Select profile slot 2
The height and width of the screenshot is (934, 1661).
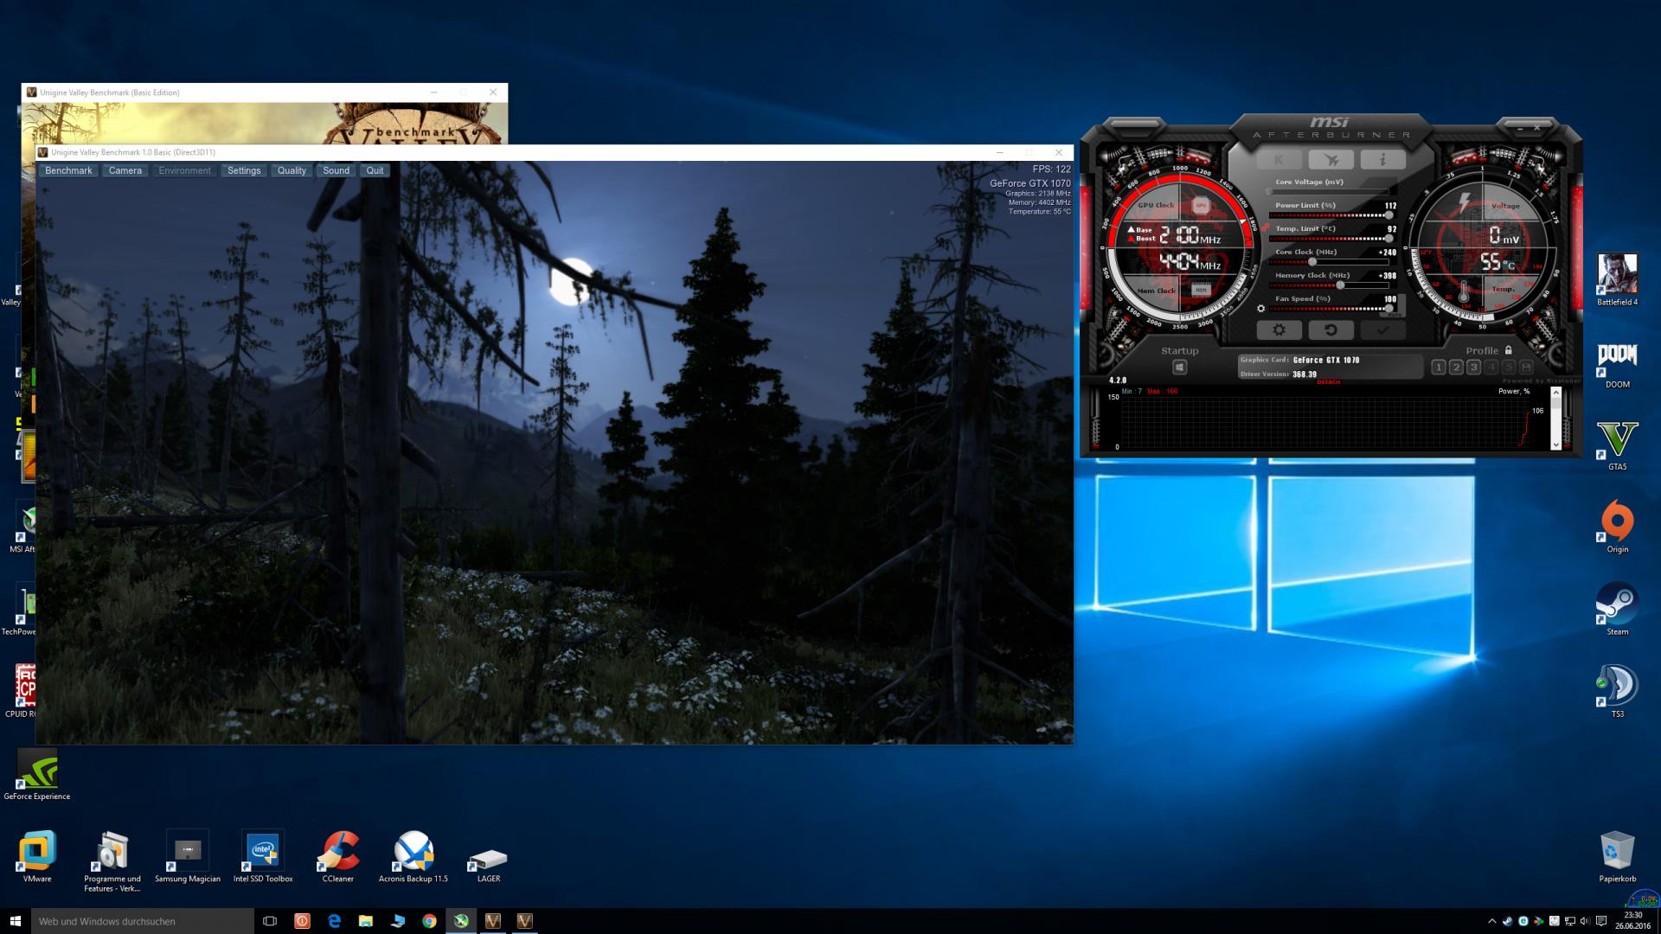(1456, 368)
